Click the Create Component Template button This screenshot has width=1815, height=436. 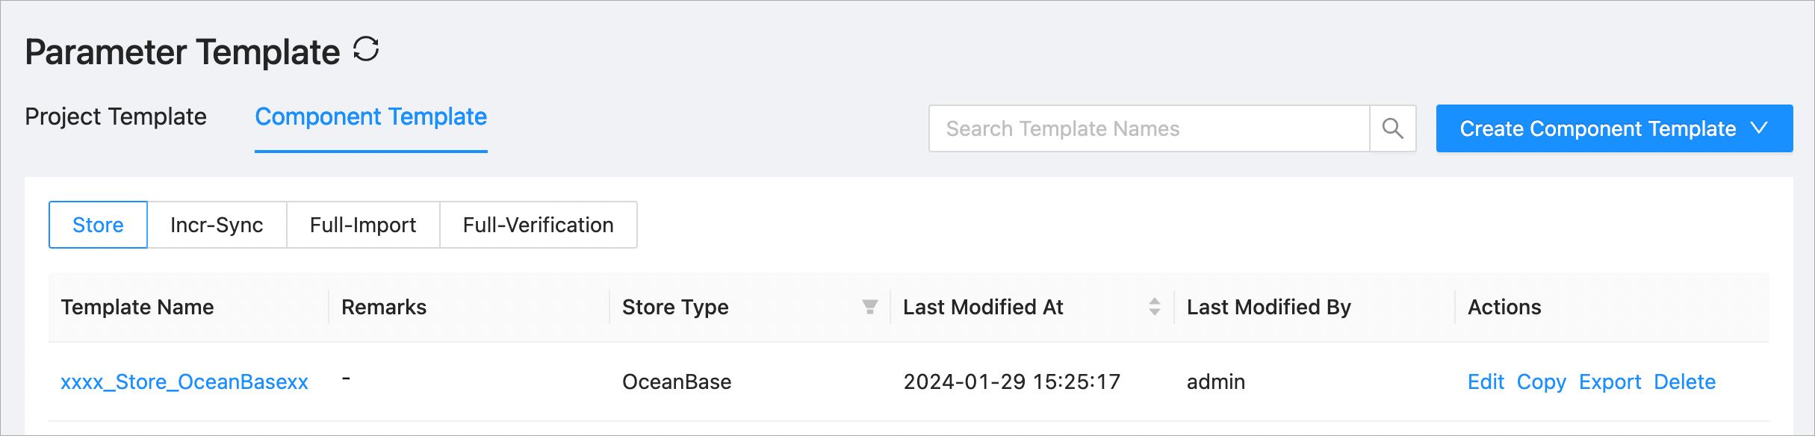[x=1597, y=128]
